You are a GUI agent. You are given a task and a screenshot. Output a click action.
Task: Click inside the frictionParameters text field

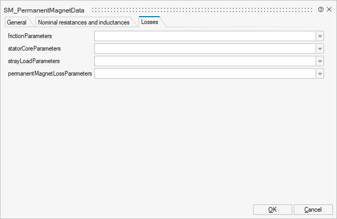(205, 36)
